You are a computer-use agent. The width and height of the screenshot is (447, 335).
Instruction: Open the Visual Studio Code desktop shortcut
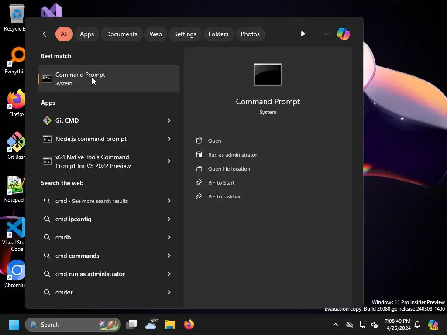pos(14,234)
